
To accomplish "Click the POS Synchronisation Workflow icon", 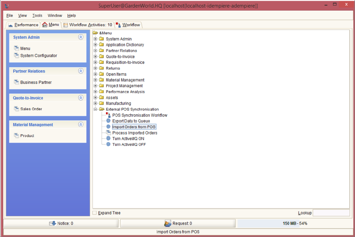I will 108,115.
